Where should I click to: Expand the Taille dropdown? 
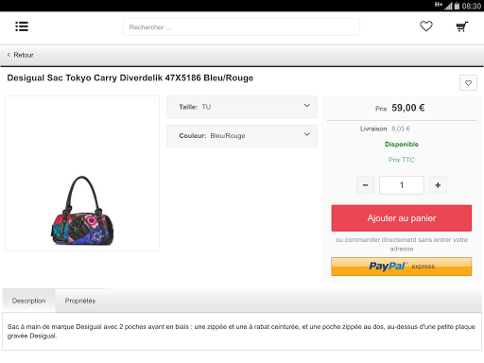[x=242, y=107]
